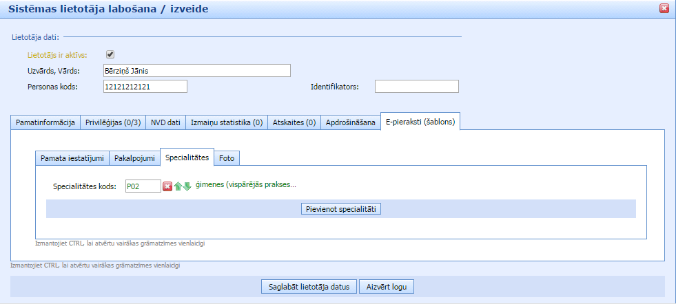Screen dimensions: 676x304
Task: Switch to Pamata iestatījumi sub-tab
Action: pos(72,158)
